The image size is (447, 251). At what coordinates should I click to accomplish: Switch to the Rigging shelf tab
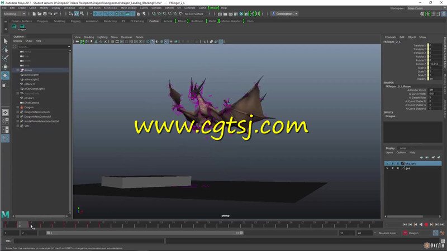(75, 21)
